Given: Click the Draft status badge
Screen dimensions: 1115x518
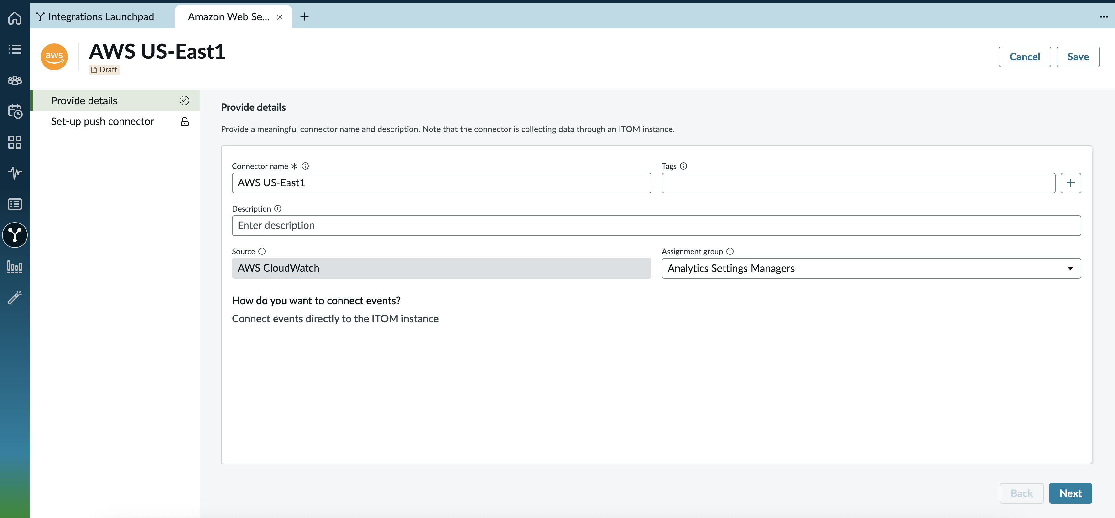Looking at the screenshot, I should [x=104, y=70].
